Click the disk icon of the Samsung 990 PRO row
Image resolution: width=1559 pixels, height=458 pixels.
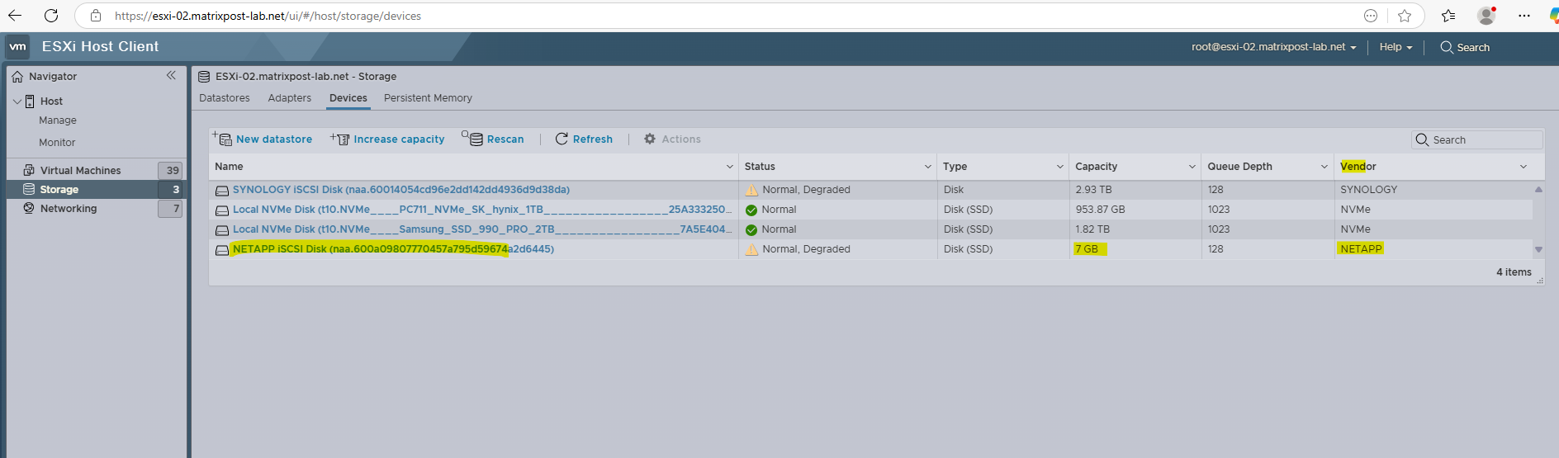[x=222, y=230]
